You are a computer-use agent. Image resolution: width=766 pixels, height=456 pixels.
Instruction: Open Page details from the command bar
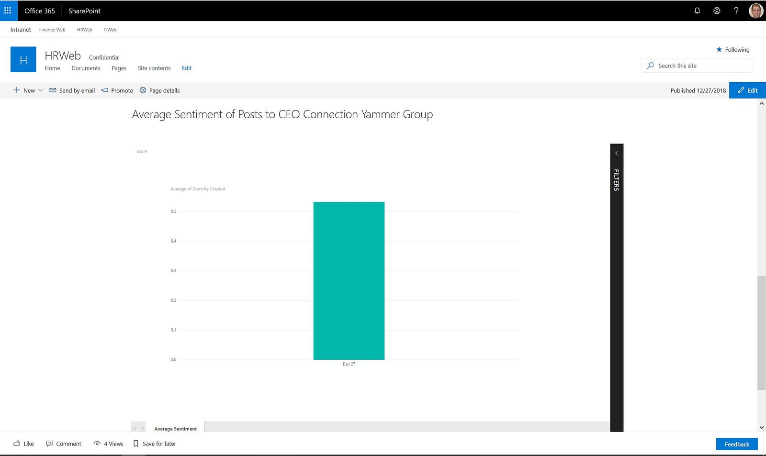click(159, 90)
